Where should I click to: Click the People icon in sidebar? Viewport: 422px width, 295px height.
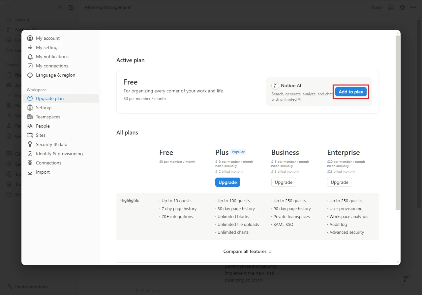pyautogui.click(x=30, y=126)
